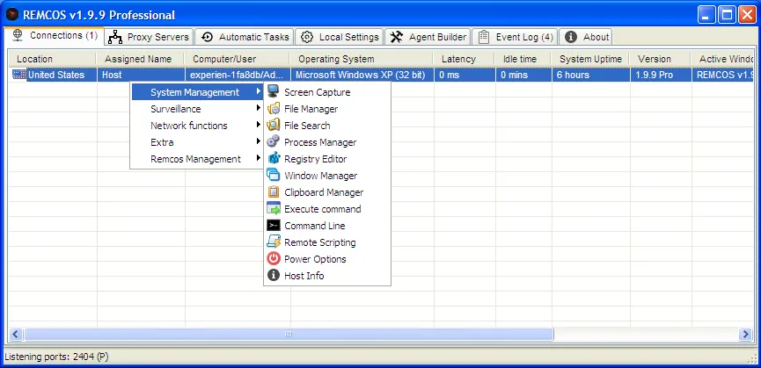Click the Screen Capture monitor icon
761x368 pixels.
(x=274, y=91)
